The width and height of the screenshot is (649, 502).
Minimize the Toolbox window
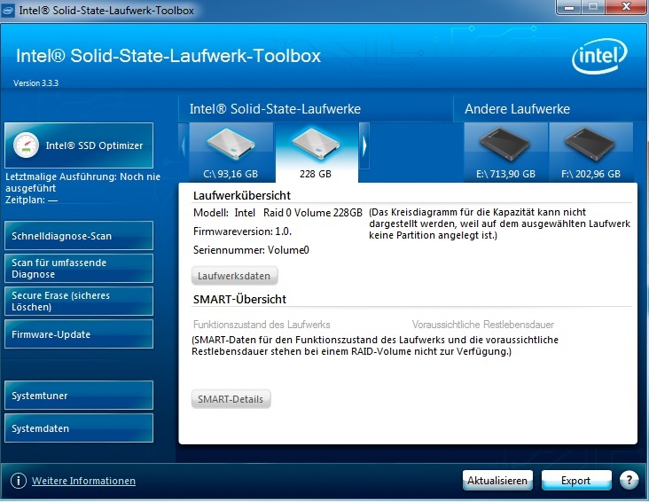tap(569, 7)
